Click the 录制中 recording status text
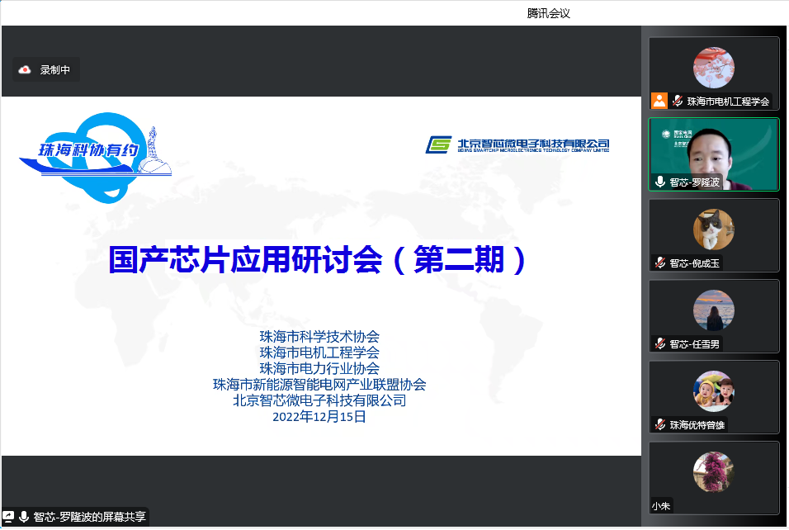Viewport: 789px width, 530px height. pyautogui.click(x=54, y=70)
